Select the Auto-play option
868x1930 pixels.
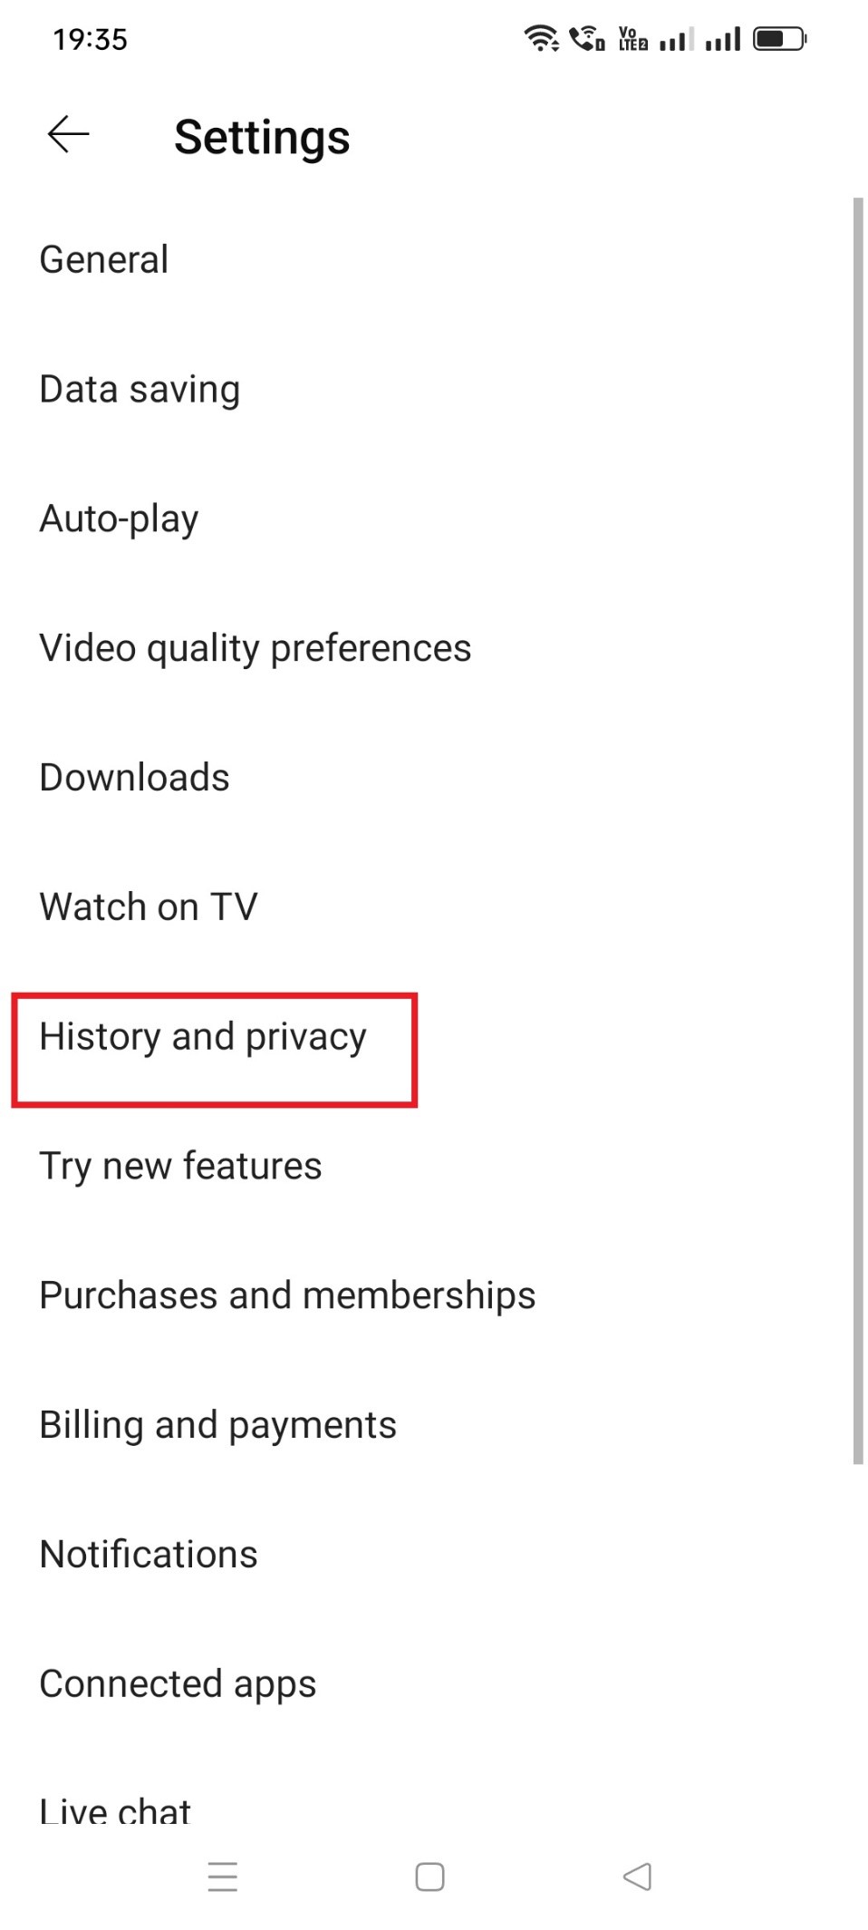click(119, 519)
